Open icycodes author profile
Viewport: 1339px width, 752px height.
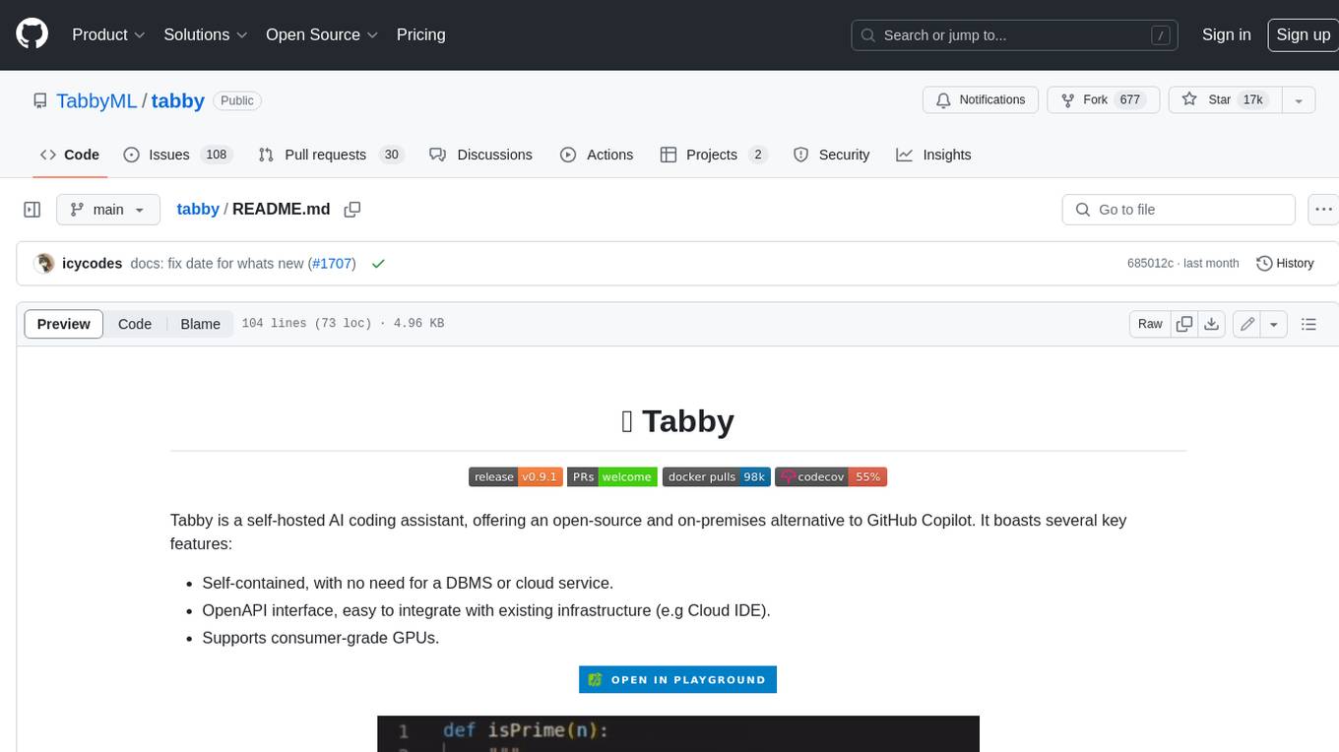[92, 263]
